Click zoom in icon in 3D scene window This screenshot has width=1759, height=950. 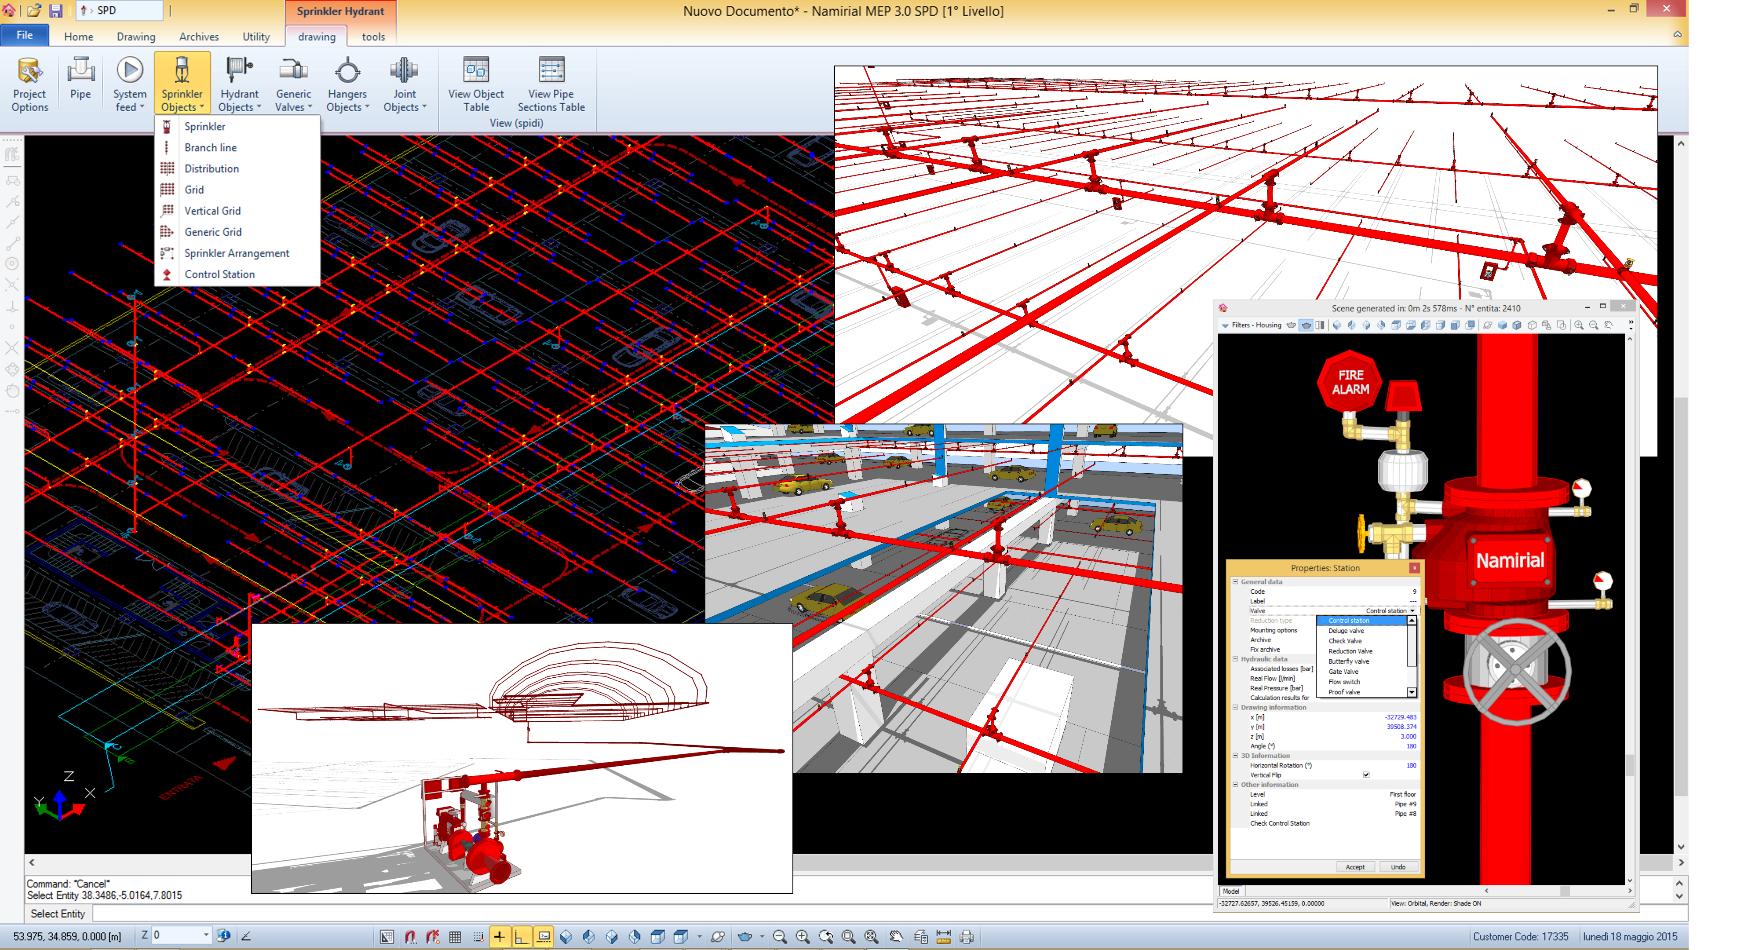1580,325
